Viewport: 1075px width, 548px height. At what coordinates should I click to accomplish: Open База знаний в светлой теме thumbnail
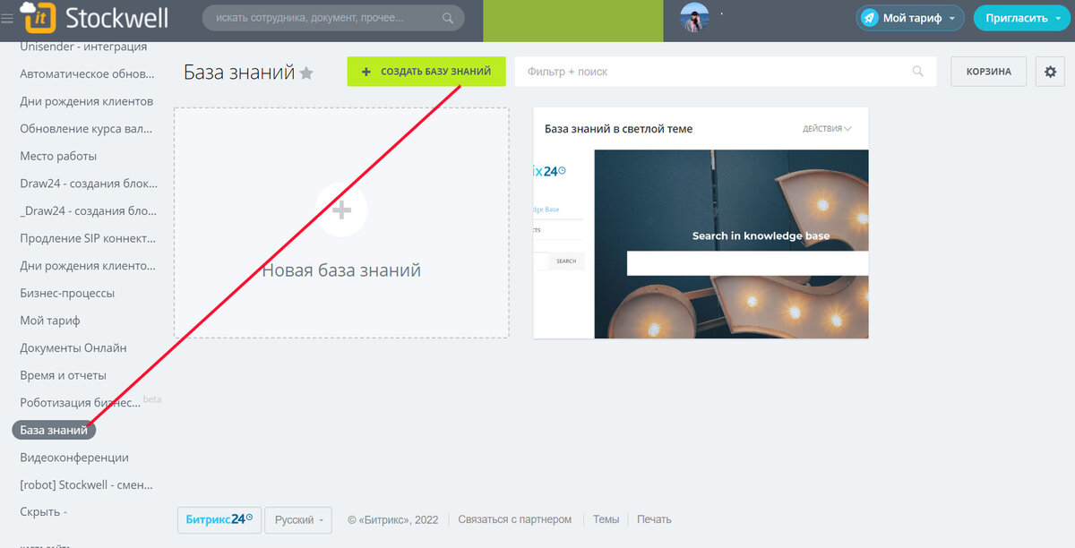coord(701,244)
